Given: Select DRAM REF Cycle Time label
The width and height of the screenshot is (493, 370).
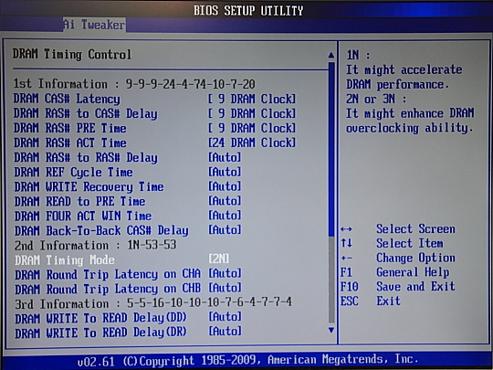Looking at the screenshot, I should pos(73,172).
